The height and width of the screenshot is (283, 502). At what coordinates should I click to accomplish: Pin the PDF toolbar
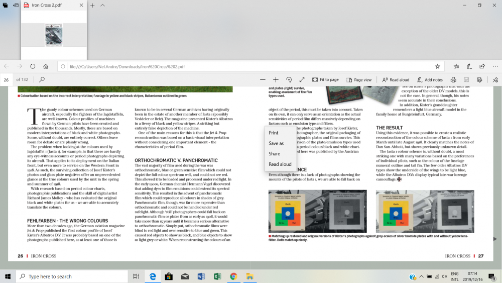495,79
